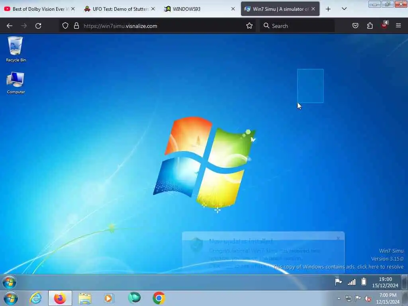
Task: Open a new browser tab
Action: (x=328, y=9)
